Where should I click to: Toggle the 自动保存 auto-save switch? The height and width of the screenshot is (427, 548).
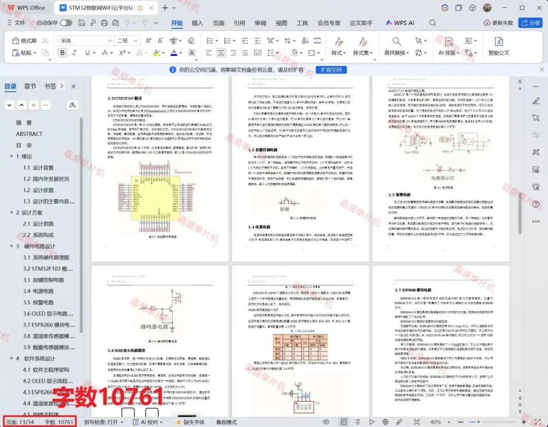(x=66, y=23)
